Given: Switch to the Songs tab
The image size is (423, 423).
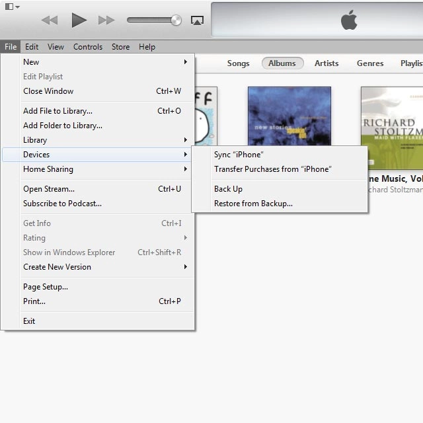Looking at the screenshot, I should point(238,63).
